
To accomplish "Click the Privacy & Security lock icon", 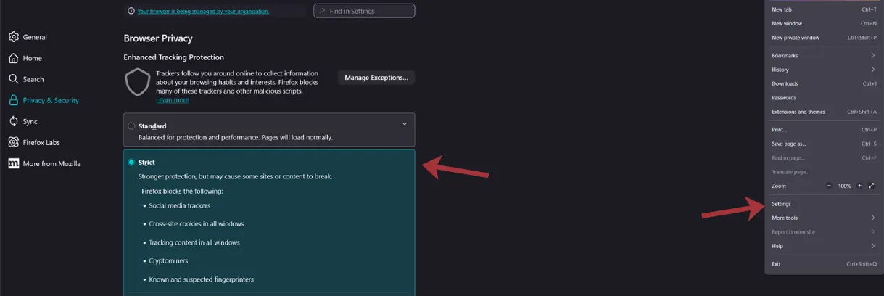I will (14, 100).
